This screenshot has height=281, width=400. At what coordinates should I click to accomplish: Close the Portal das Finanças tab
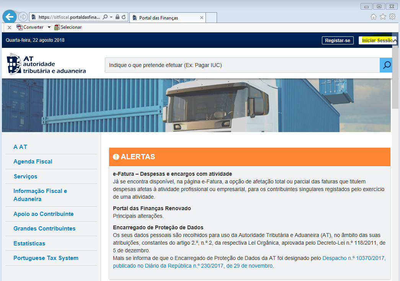202,18
